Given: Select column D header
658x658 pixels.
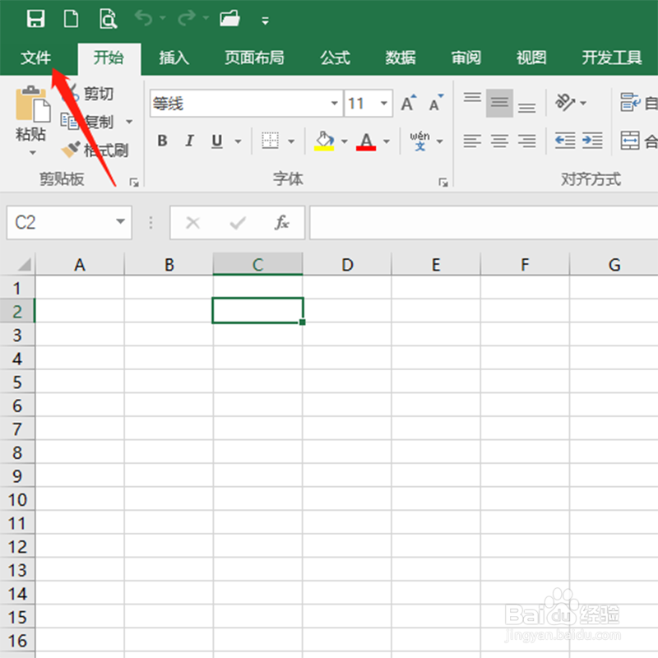Looking at the screenshot, I should click(x=347, y=264).
